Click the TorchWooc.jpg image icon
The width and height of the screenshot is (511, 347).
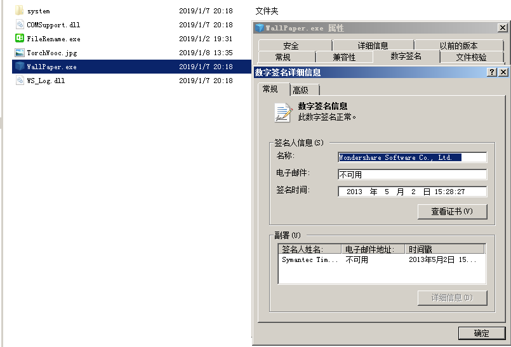pos(20,53)
